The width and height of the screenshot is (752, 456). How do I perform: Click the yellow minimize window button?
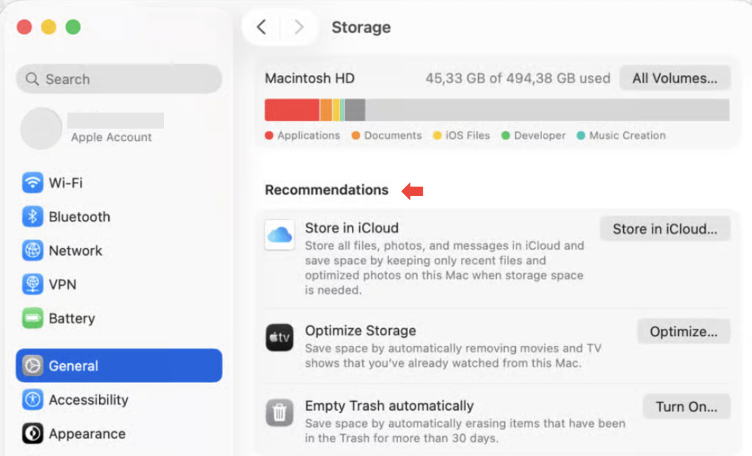coord(48,27)
